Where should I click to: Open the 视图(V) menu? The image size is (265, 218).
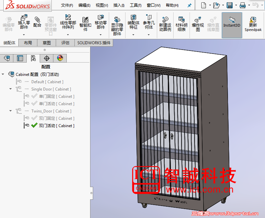click(x=102, y=5)
